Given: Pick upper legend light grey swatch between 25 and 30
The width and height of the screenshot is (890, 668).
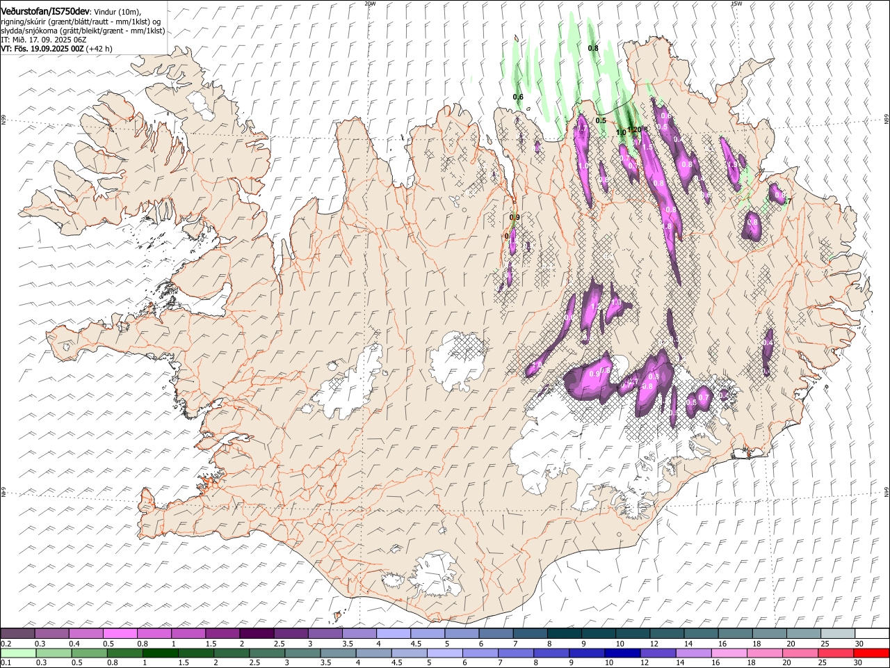Looking at the screenshot, I should [837, 633].
